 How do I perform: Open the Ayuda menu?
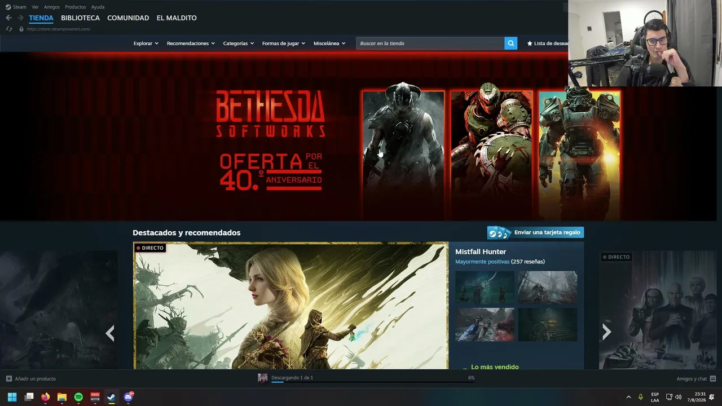98,7
